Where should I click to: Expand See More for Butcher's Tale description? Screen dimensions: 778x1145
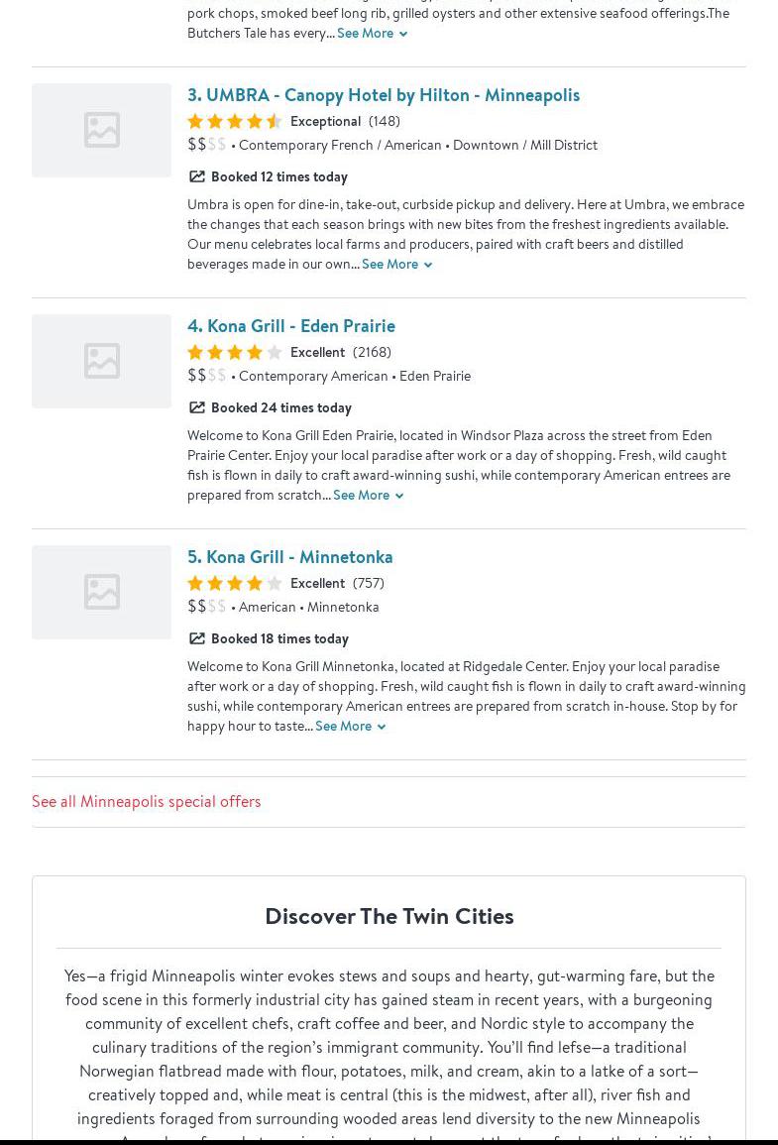point(372,34)
